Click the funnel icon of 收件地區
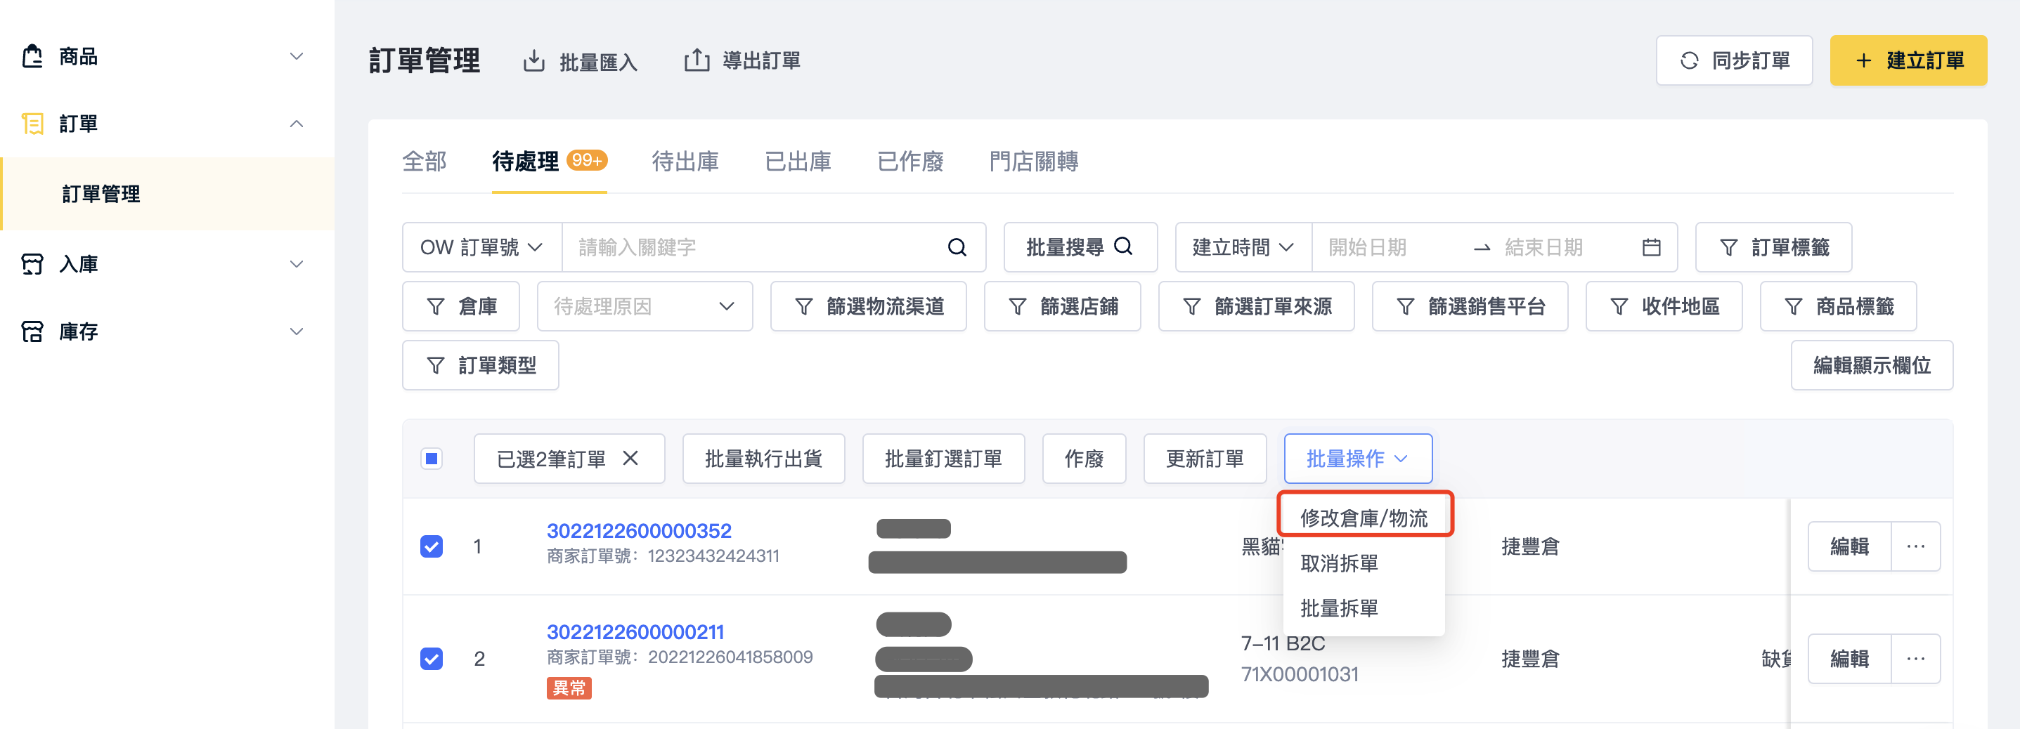Viewport: 2020px width, 729px height. [x=1619, y=306]
